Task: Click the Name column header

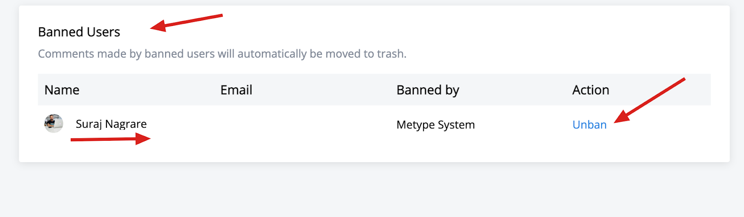Action: [62, 90]
